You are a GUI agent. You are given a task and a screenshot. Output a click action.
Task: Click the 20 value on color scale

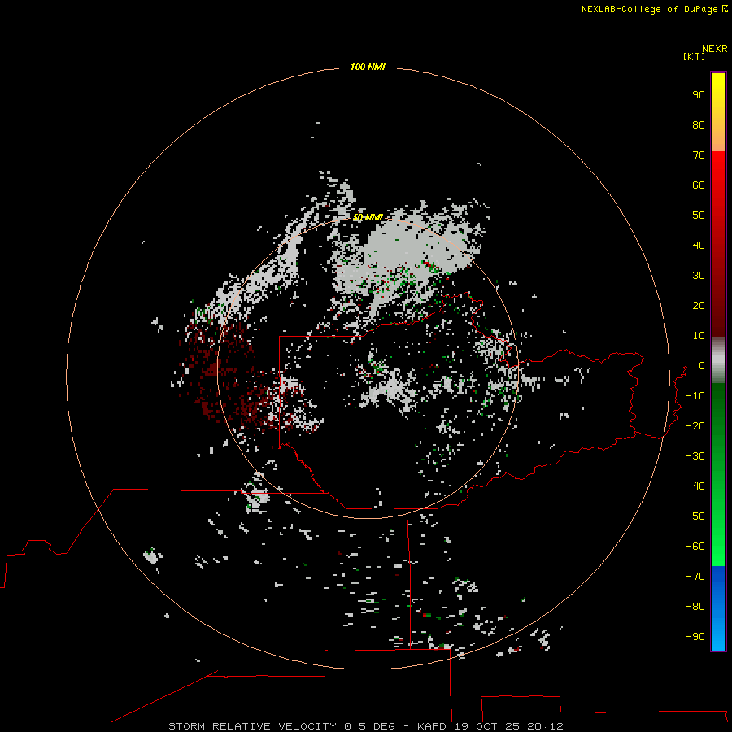pos(699,306)
